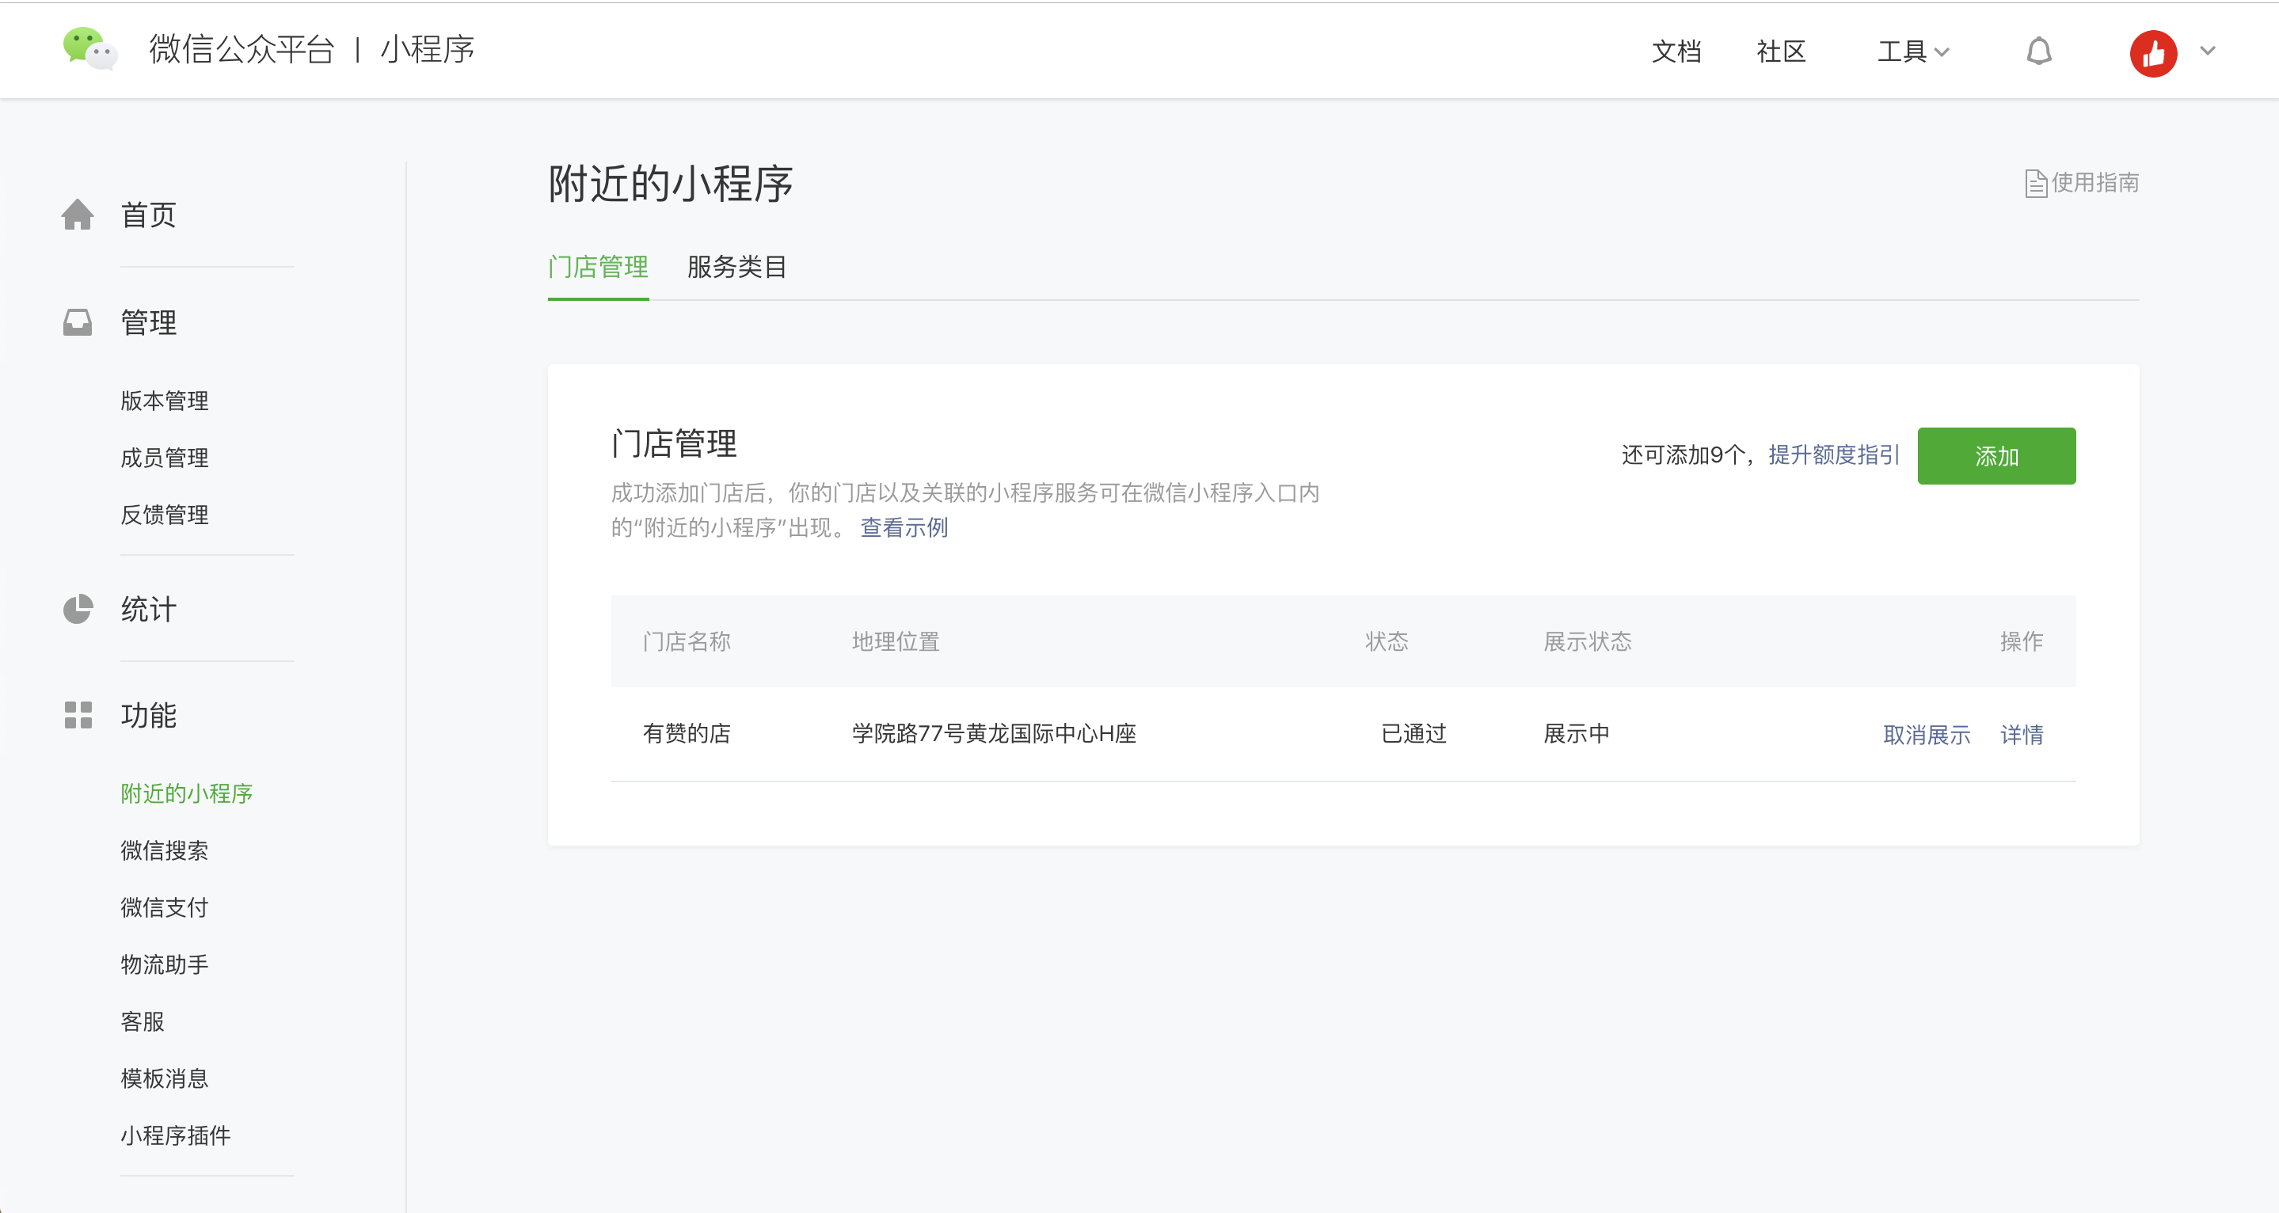Open the notification bell
The height and width of the screenshot is (1213, 2279).
click(2038, 51)
